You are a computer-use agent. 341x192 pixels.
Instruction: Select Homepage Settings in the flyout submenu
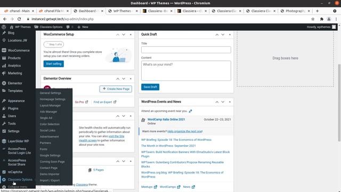pyautogui.click(x=52, y=99)
